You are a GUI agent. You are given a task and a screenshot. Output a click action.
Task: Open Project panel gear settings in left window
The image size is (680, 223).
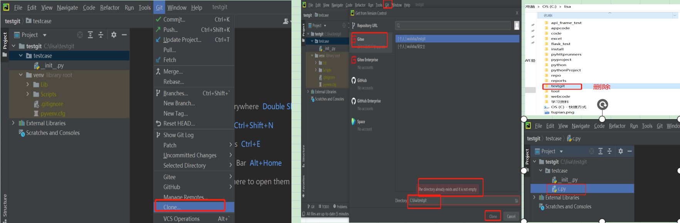click(x=114, y=35)
